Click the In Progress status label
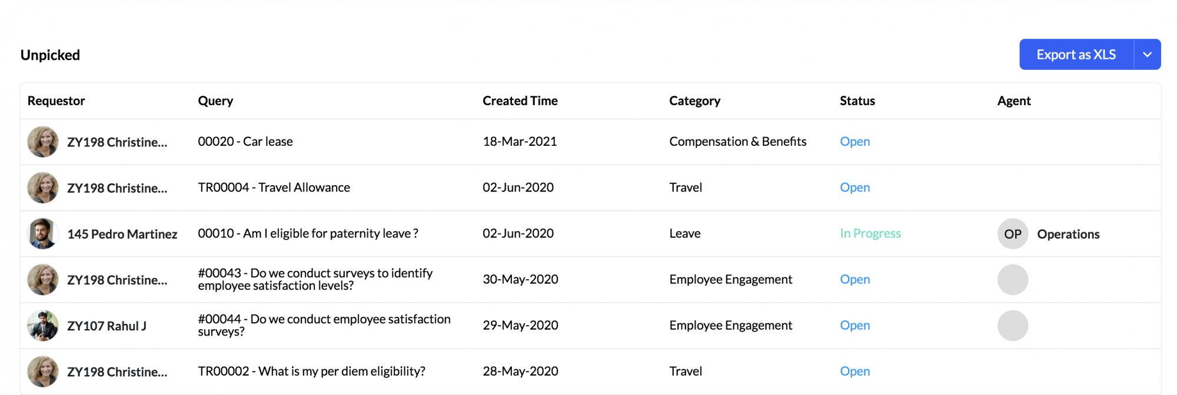 coord(870,233)
